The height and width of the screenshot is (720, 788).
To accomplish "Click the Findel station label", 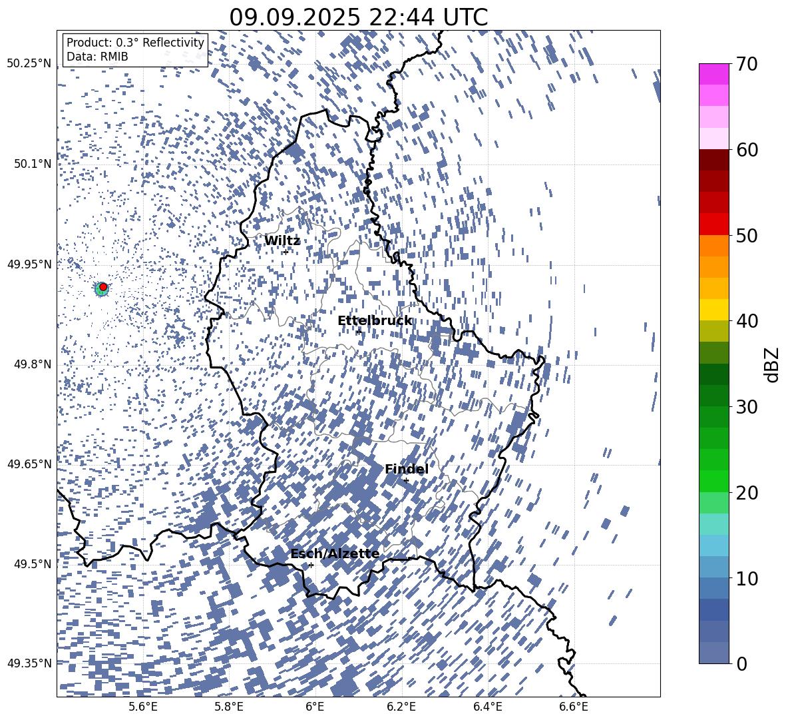I will pos(407,469).
